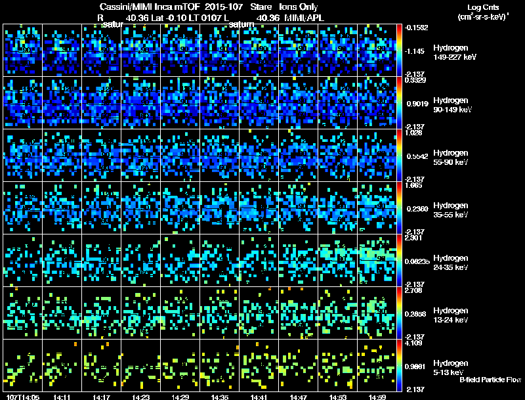525x400 pixels.
Task: Click the 14:53 time axis label
Action: tap(338, 397)
